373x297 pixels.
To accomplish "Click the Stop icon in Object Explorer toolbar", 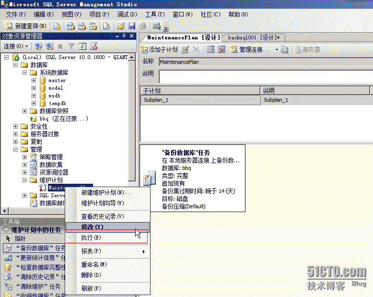I will click(60, 47).
